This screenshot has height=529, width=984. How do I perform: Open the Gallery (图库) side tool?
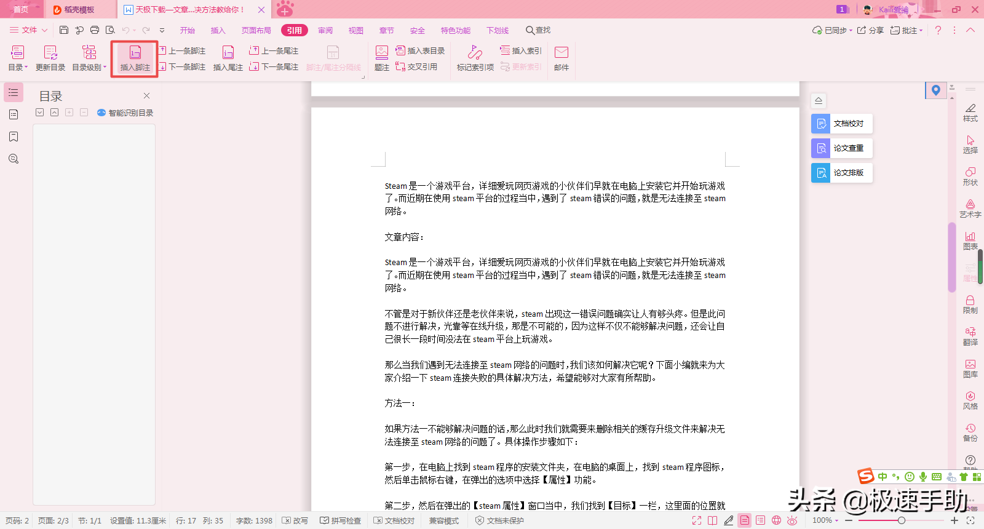pos(970,368)
